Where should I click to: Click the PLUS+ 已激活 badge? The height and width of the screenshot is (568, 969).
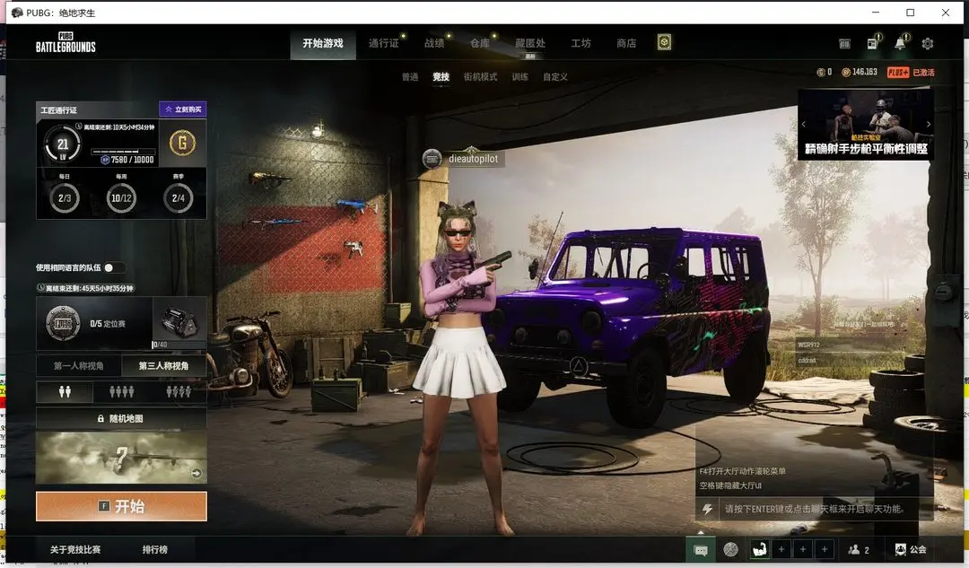[x=911, y=73]
